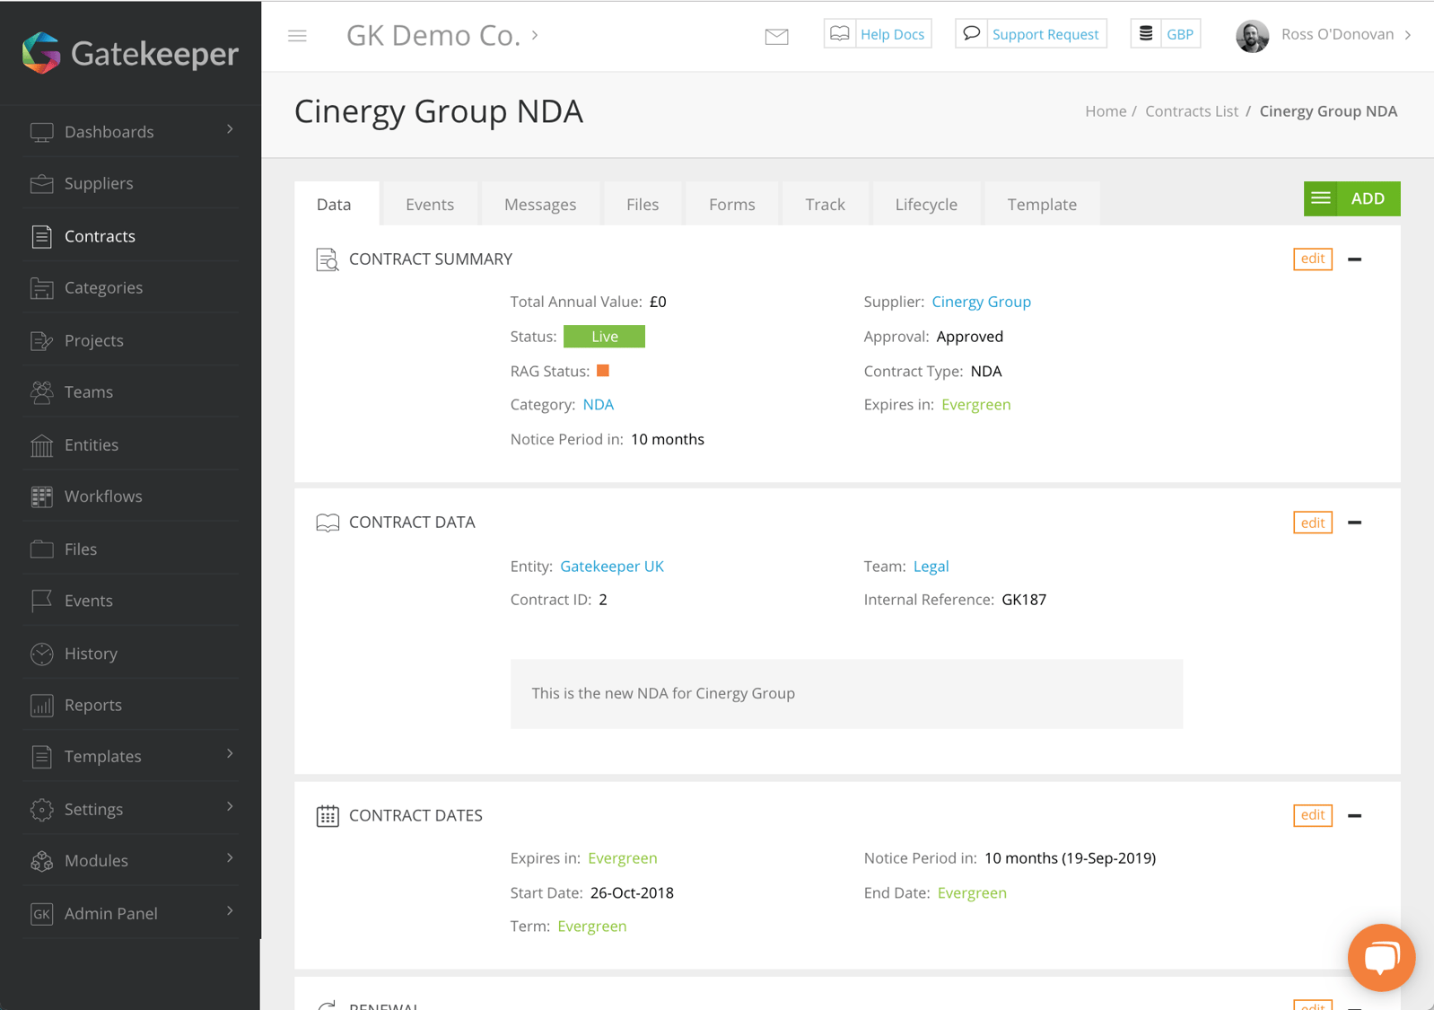Switch to the Lifecycle tab

coord(925,205)
